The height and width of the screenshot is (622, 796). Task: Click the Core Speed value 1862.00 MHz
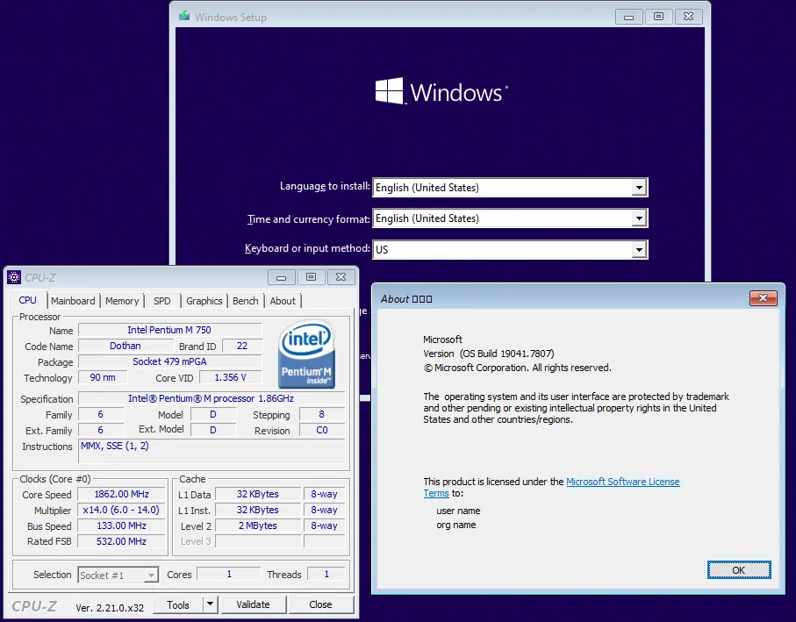[x=121, y=494]
